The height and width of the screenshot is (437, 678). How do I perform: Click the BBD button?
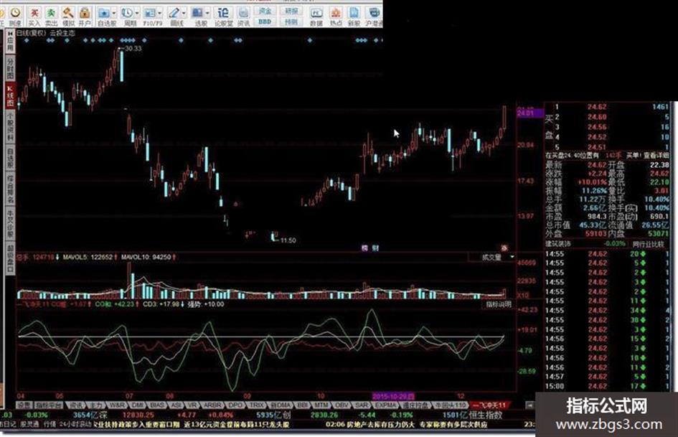pyautogui.click(x=264, y=22)
